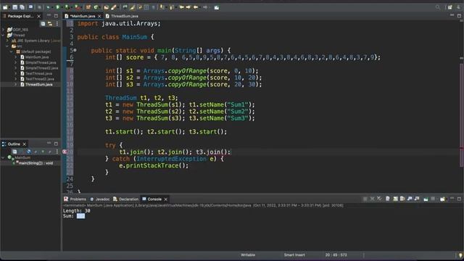Toggle Show Console on standard out change

(410, 199)
